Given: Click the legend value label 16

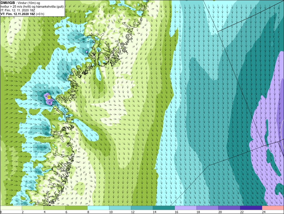Looking at the screenshot, I should (176, 212).
